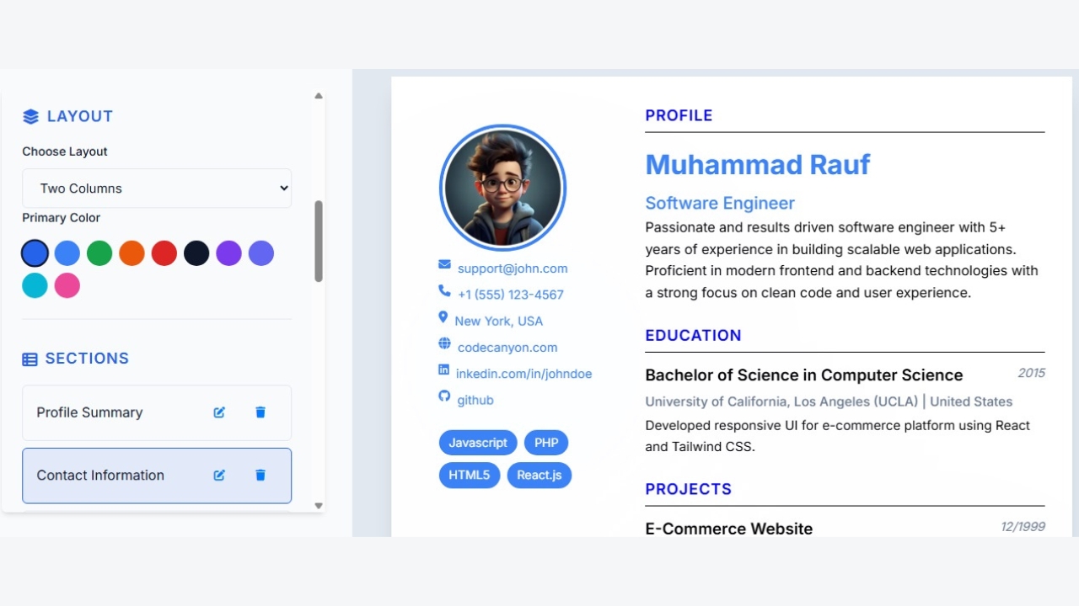
Task: Select the pink primary color swatch
Action: 67,286
